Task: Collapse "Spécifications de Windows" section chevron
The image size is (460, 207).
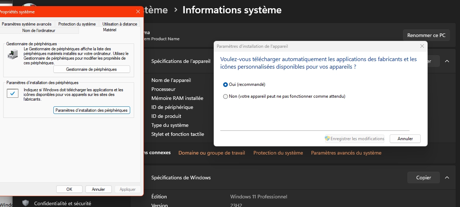Action: [447, 178]
